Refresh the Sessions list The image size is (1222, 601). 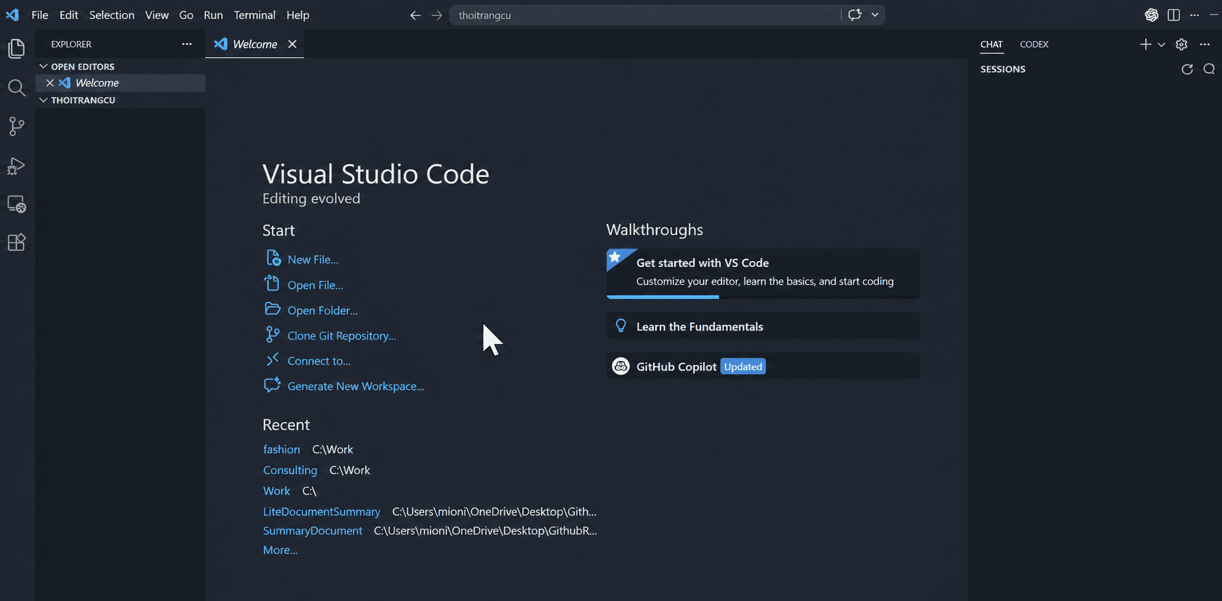1187,69
